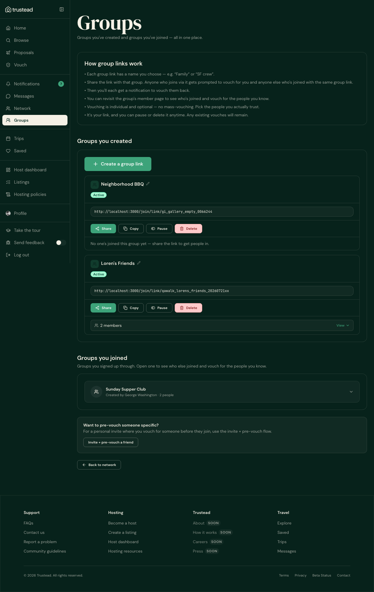
Task: Share the Neighborhood BBQ link
Action: (x=103, y=229)
